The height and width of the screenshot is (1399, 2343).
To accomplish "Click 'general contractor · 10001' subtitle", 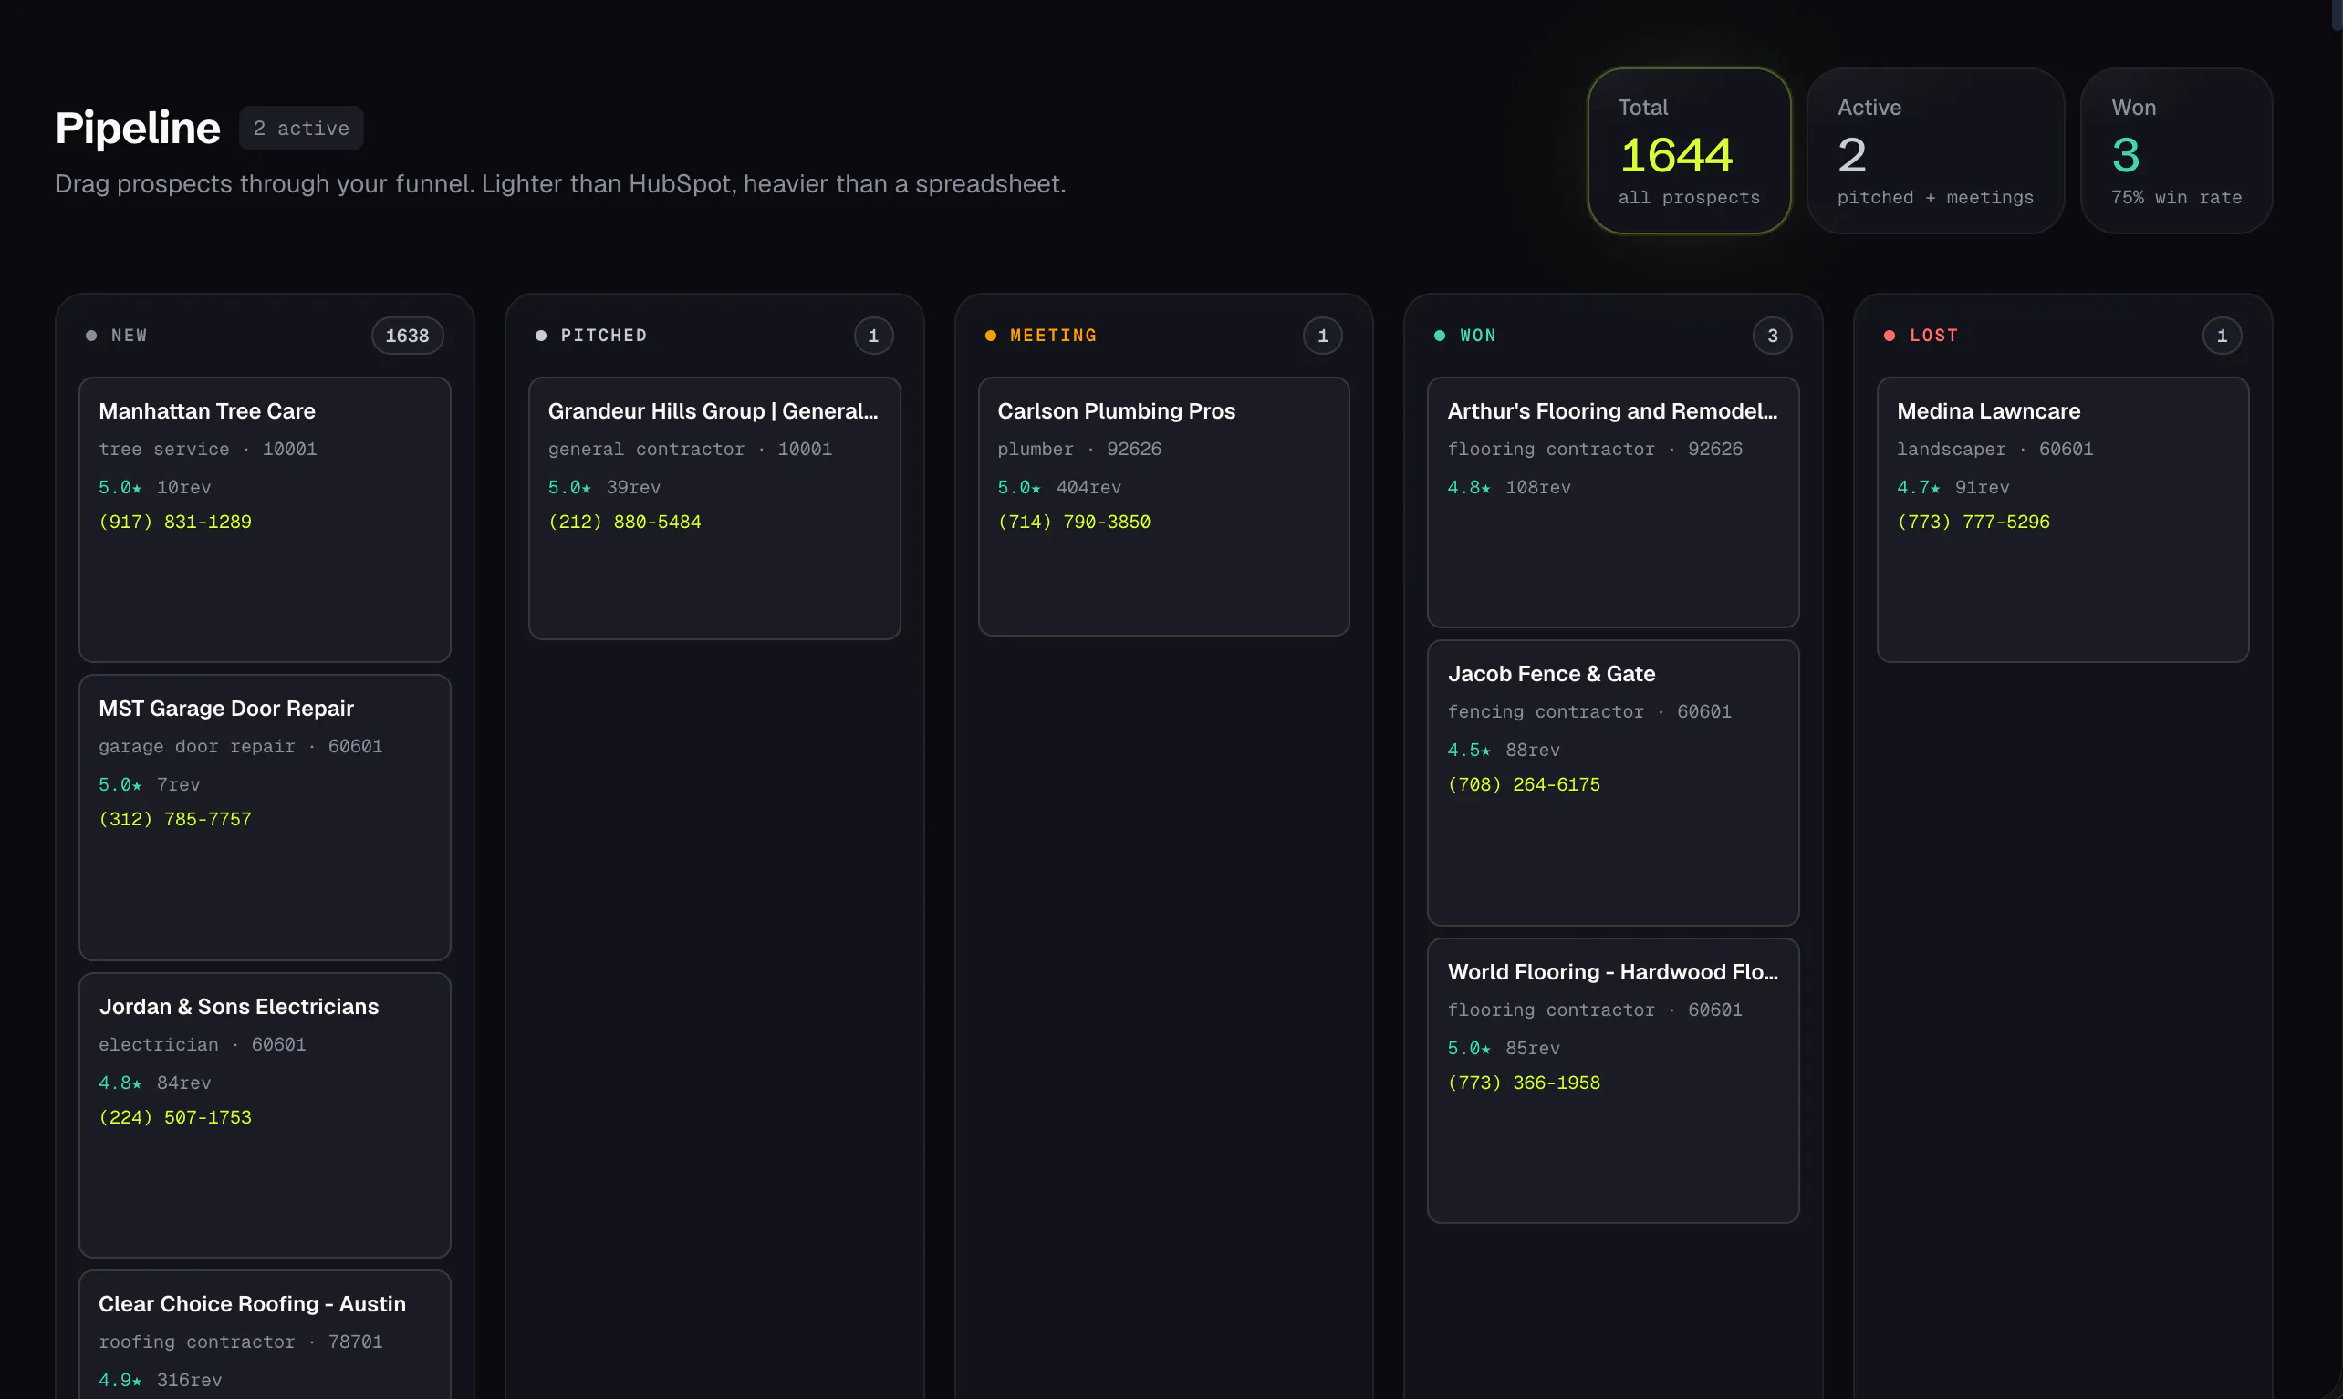I will pyautogui.click(x=690, y=450).
